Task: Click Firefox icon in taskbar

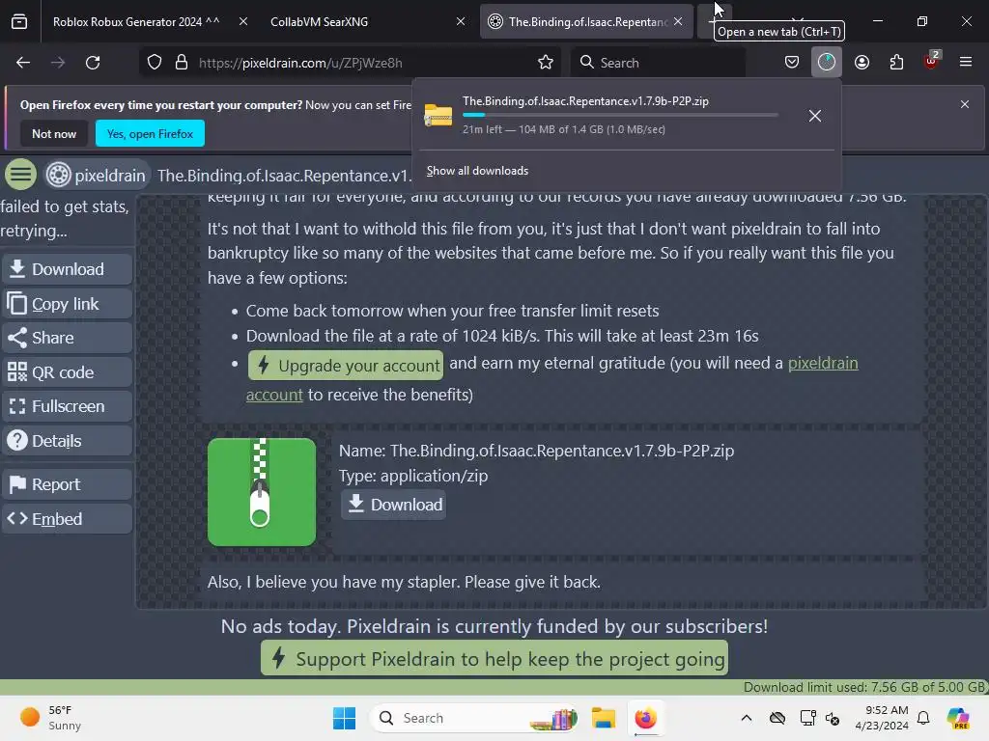Action: coord(646,718)
